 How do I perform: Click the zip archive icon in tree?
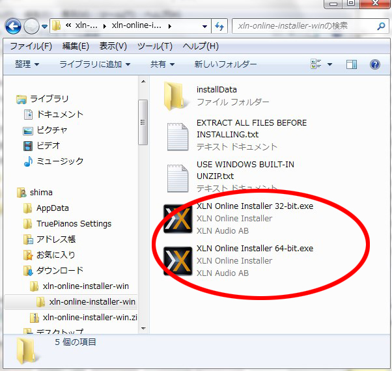[35, 318]
